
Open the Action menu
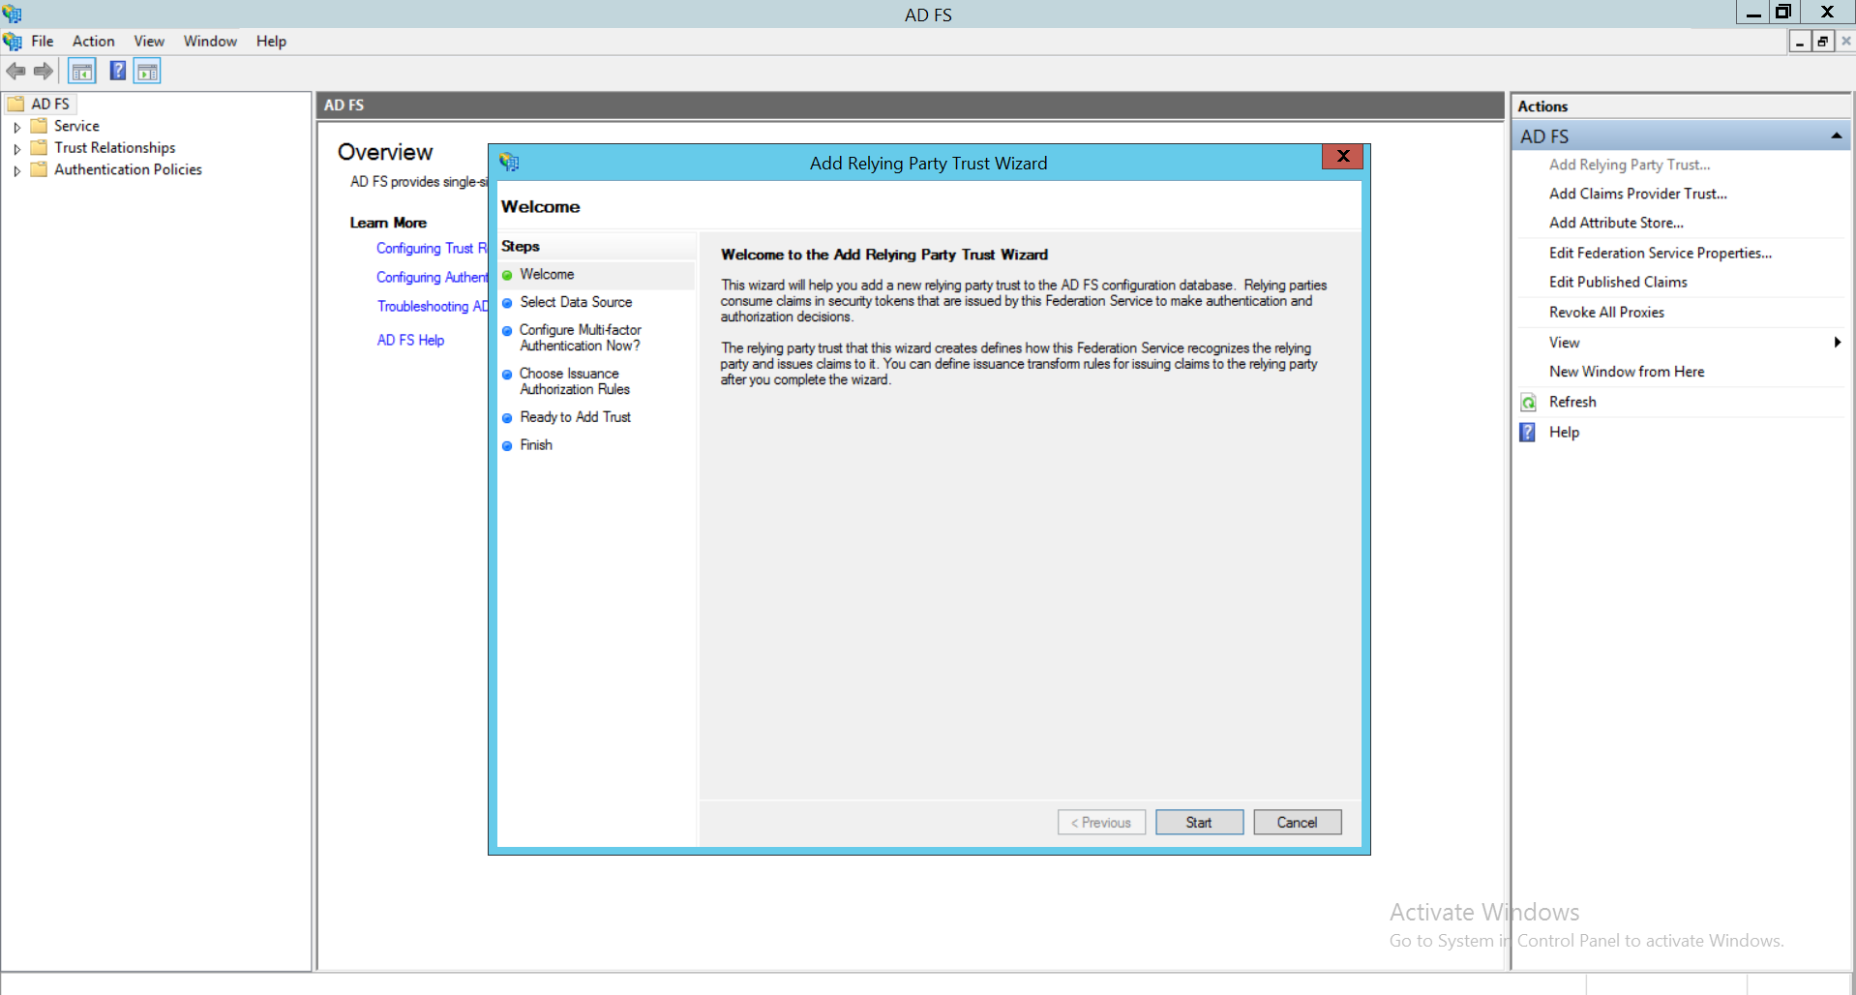click(93, 41)
